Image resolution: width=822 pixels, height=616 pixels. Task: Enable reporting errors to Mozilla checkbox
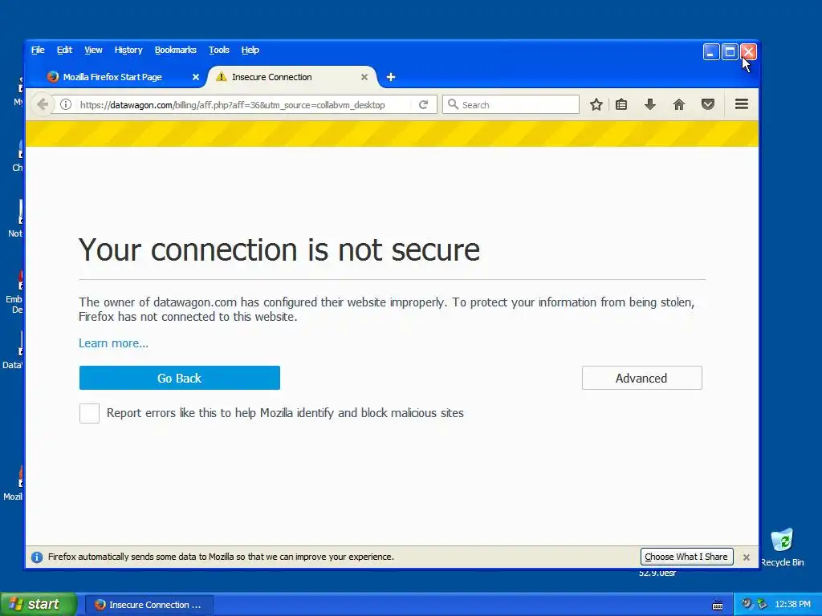89,413
